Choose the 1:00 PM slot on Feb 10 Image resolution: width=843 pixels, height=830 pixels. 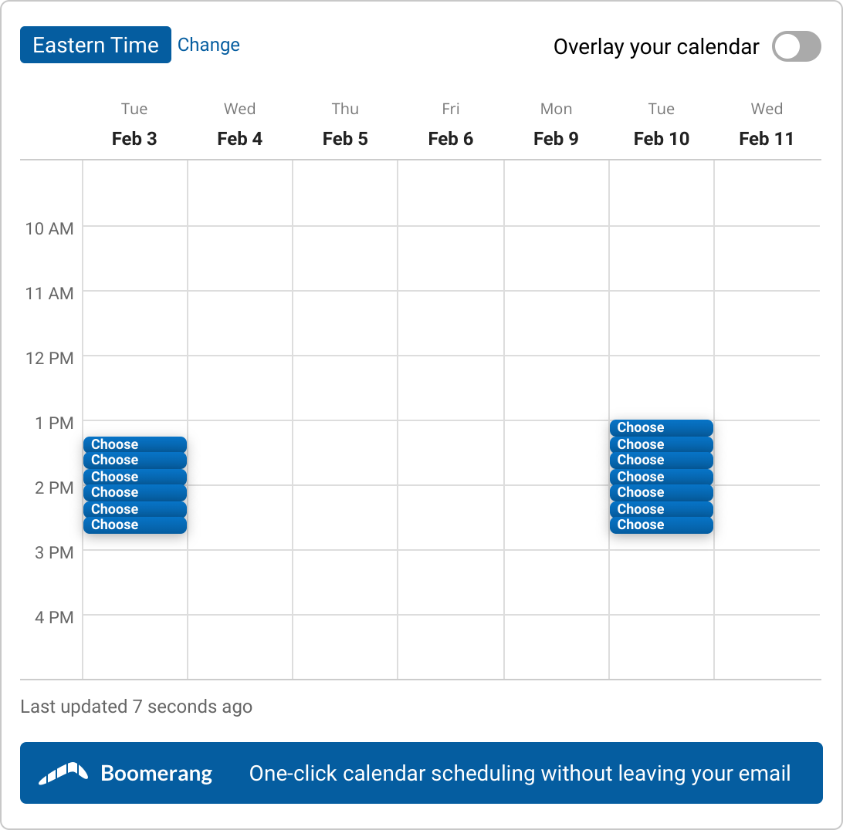click(x=662, y=428)
